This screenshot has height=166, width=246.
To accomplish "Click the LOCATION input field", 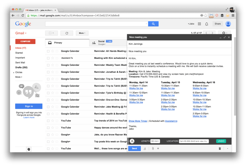I will coord(194,141).
